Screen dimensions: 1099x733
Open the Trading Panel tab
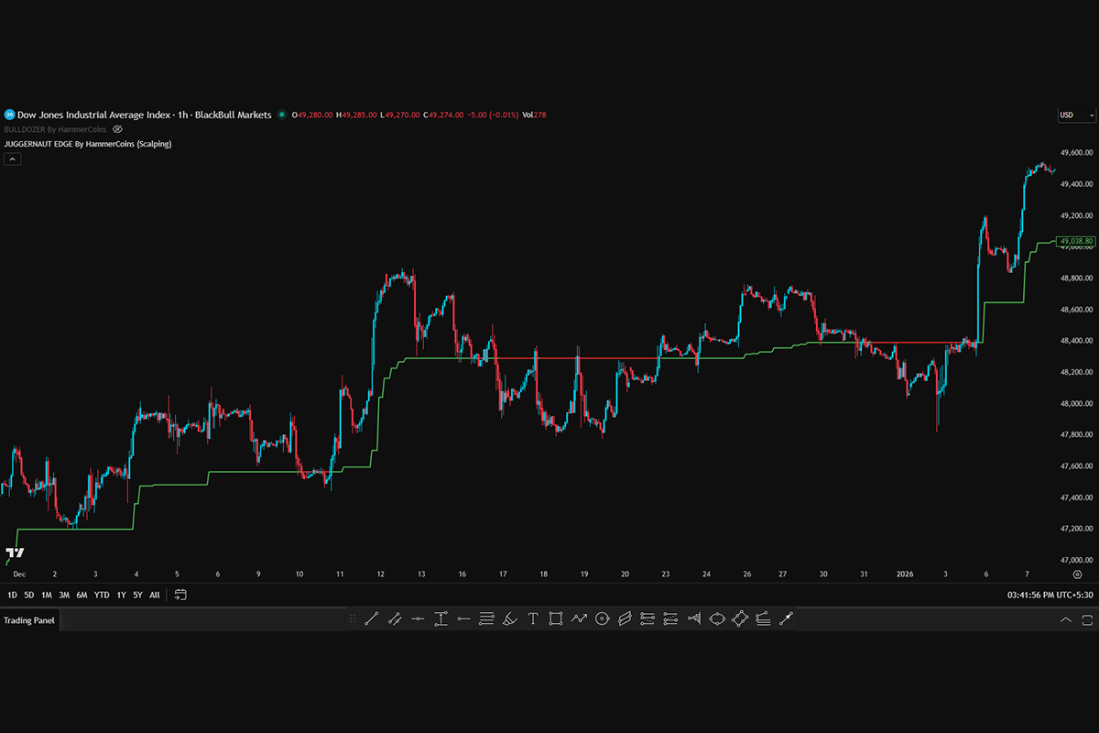(x=29, y=620)
